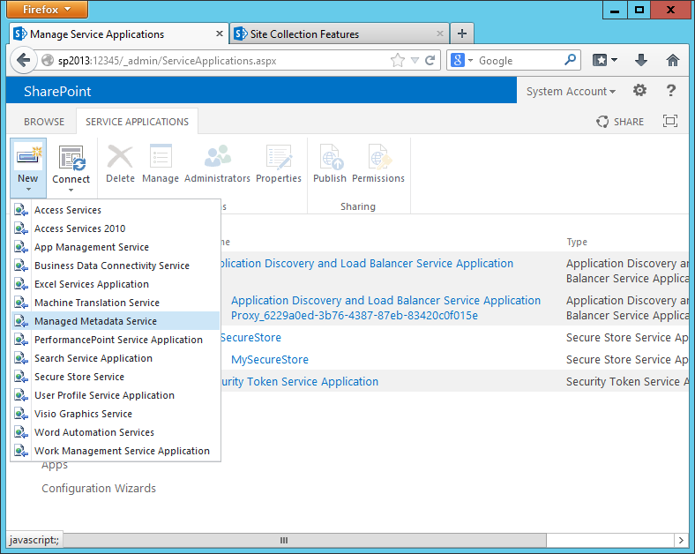695x554 pixels.
Task: Go to the Firefox home page icon
Action: pyautogui.click(x=673, y=60)
